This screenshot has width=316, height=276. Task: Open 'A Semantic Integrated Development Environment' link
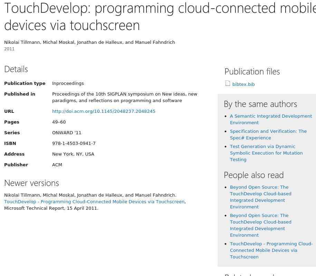271,119
